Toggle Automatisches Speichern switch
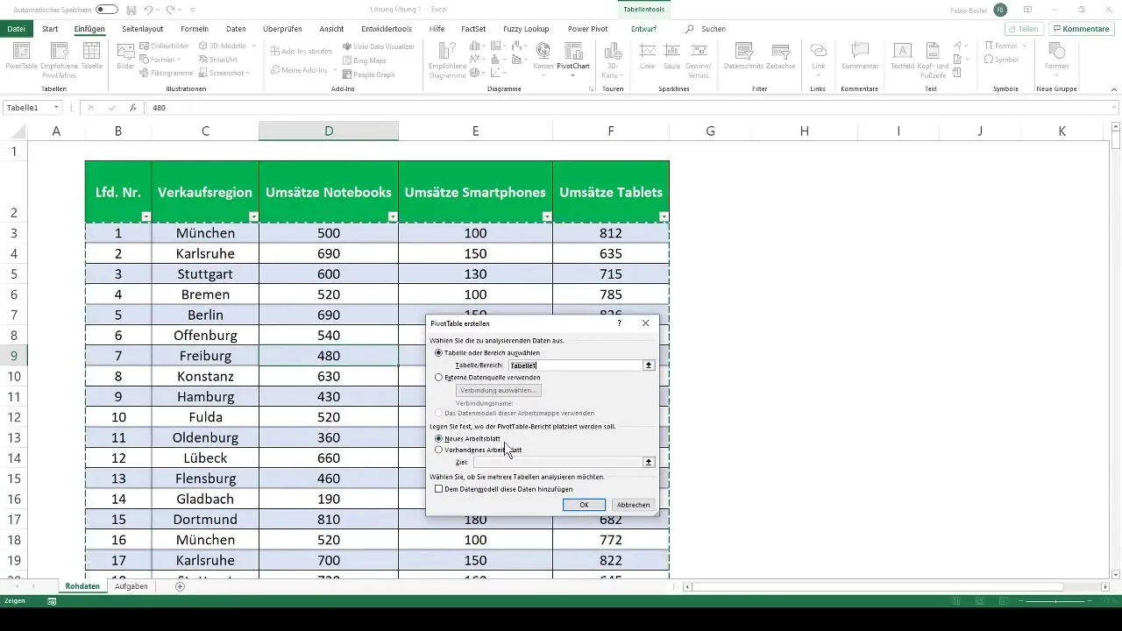 (107, 10)
